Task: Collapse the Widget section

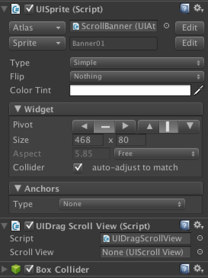Action: [x=18, y=109]
